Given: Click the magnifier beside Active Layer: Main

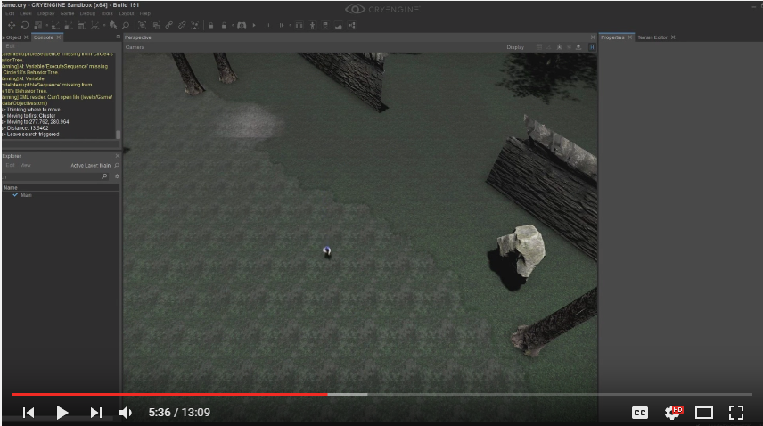Looking at the screenshot, I should (117, 166).
